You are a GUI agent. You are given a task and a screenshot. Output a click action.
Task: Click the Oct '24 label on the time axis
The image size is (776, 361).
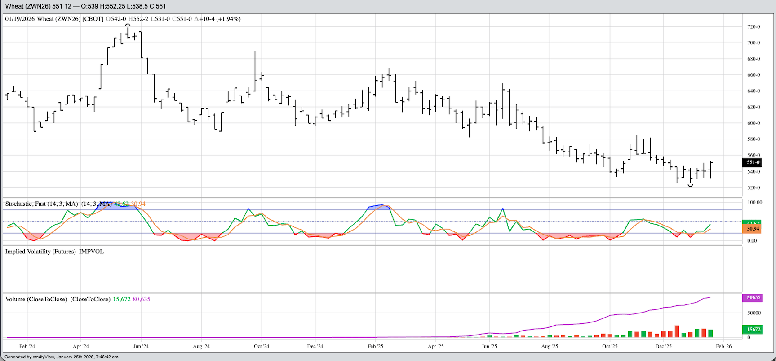pyautogui.click(x=262, y=346)
